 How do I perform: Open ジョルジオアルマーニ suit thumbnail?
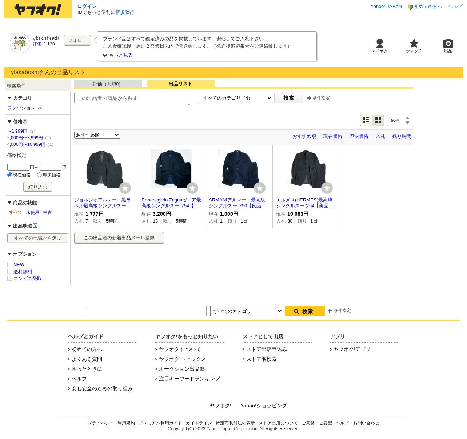pos(104,168)
